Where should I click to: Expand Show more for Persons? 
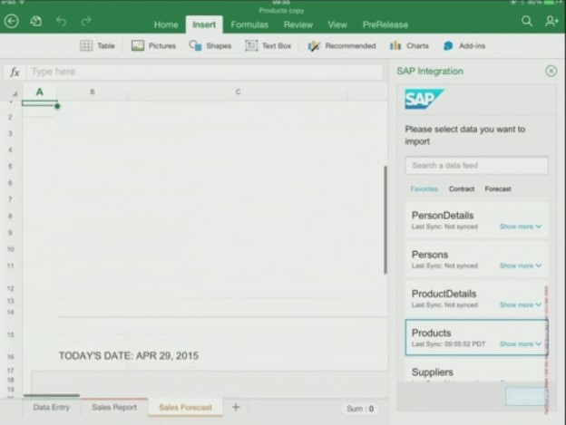pyautogui.click(x=520, y=266)
